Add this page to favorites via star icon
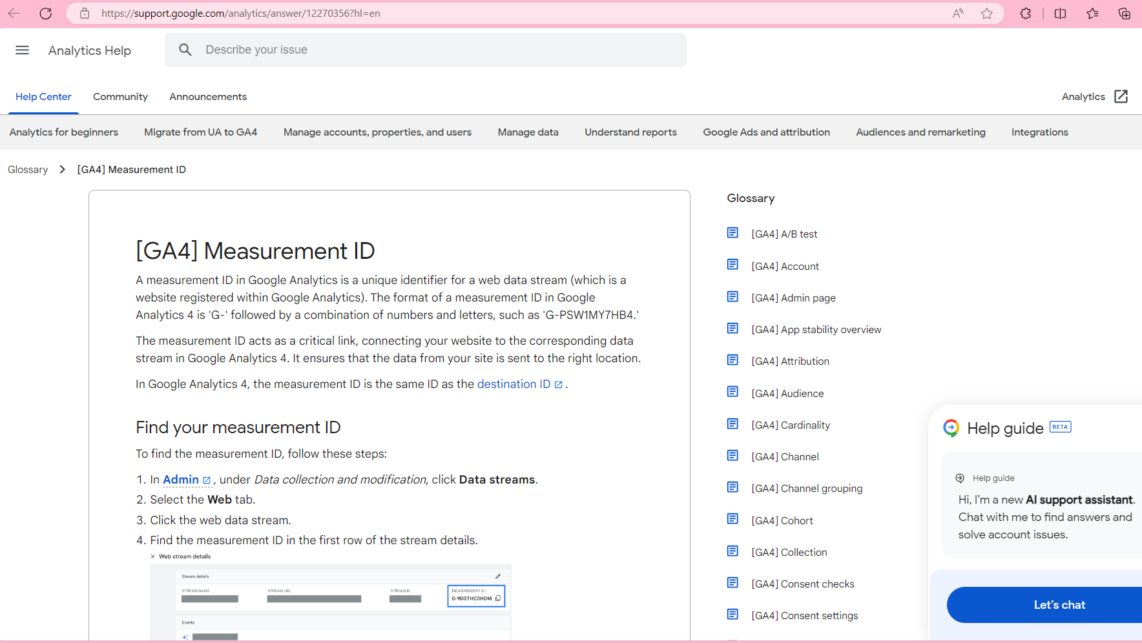 988,13
